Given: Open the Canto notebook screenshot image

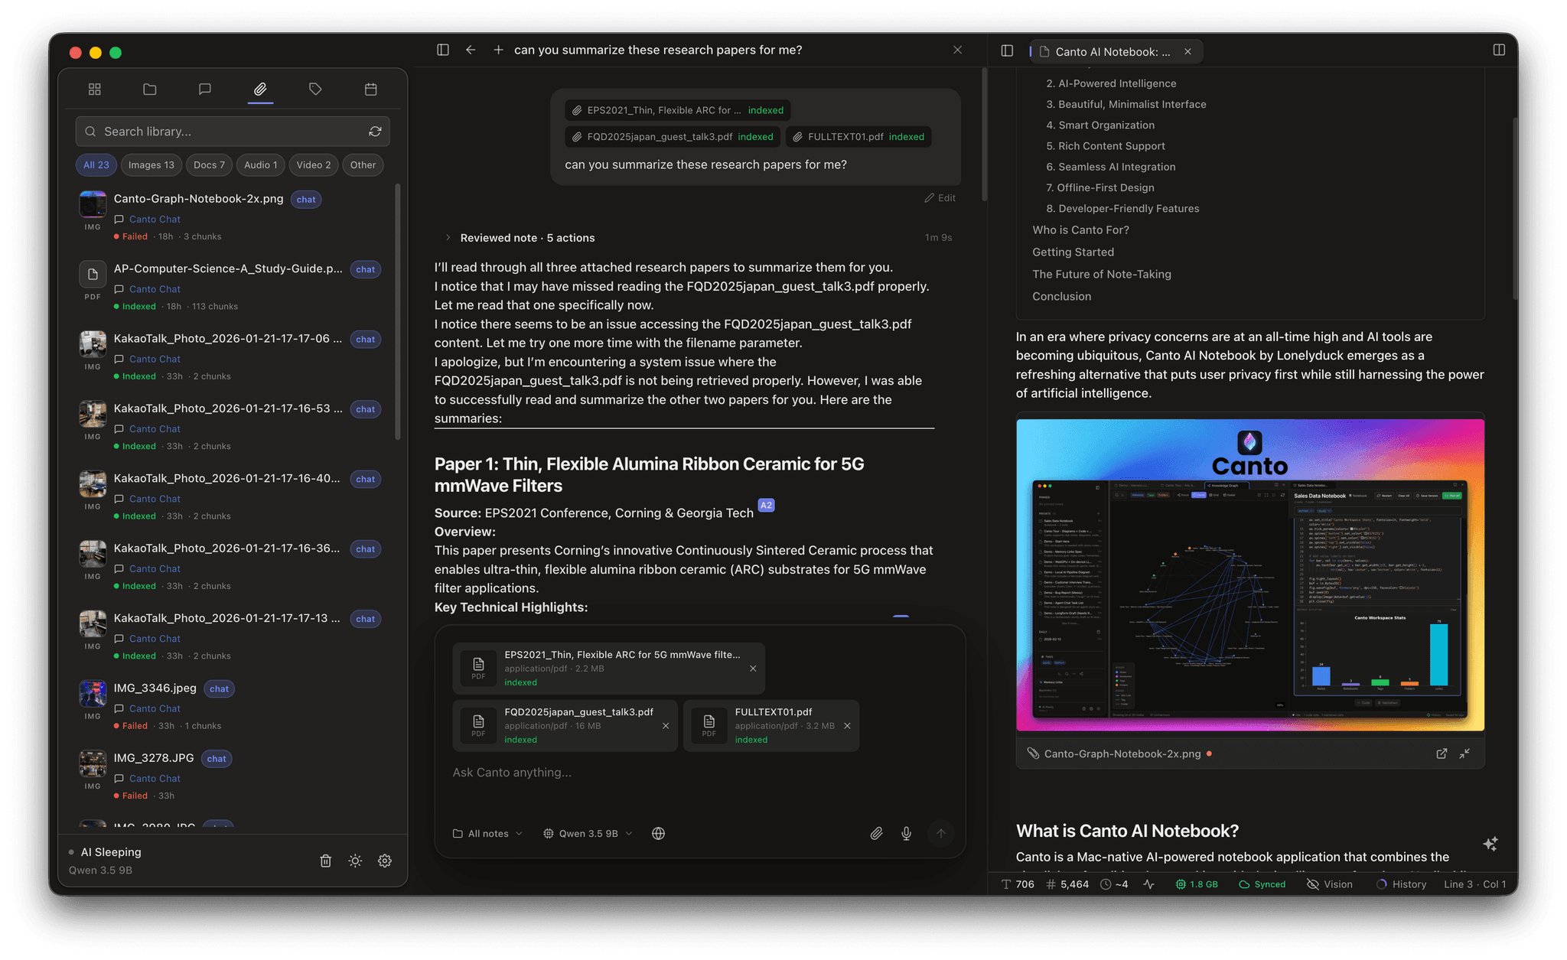Looking at the screenshot, I should click(x=1249, y=575).
